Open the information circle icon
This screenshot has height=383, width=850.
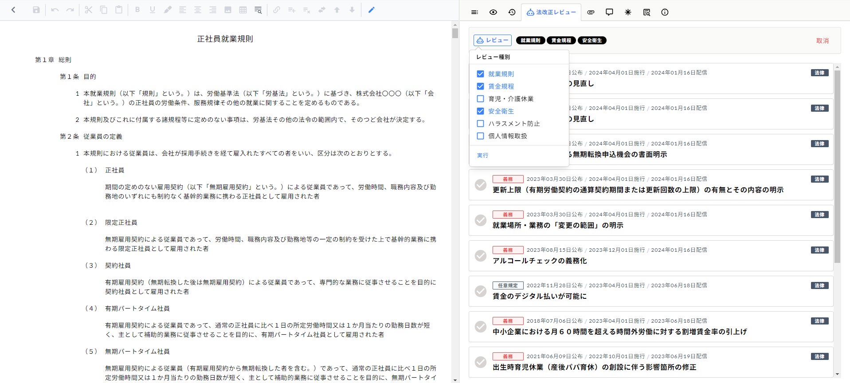click(665, 12)
